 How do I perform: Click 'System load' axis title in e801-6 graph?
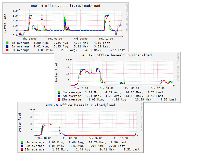point(20,123)
